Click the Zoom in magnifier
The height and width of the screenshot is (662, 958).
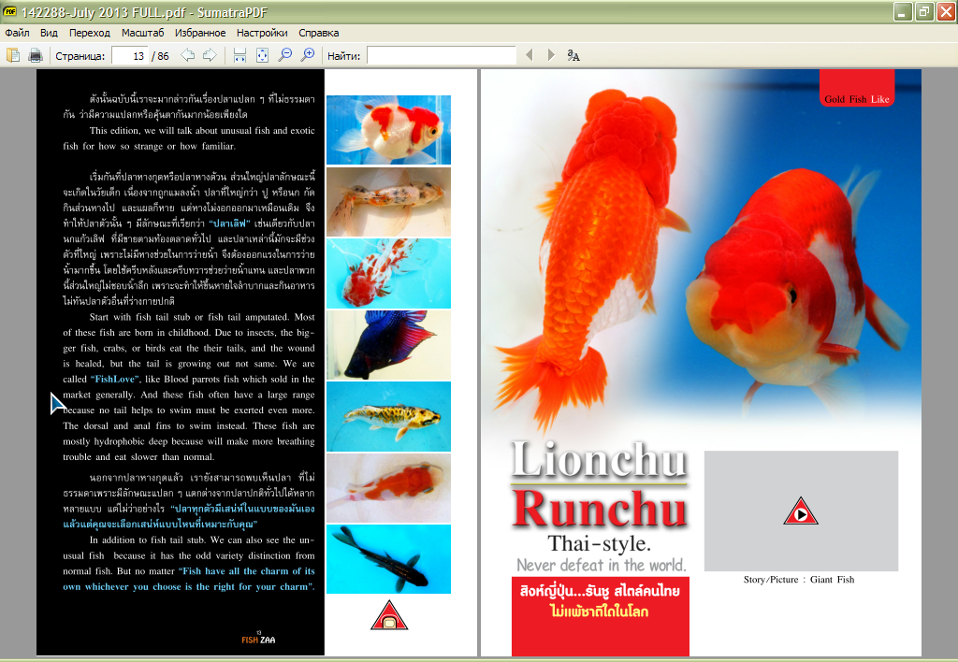(307, 55)
